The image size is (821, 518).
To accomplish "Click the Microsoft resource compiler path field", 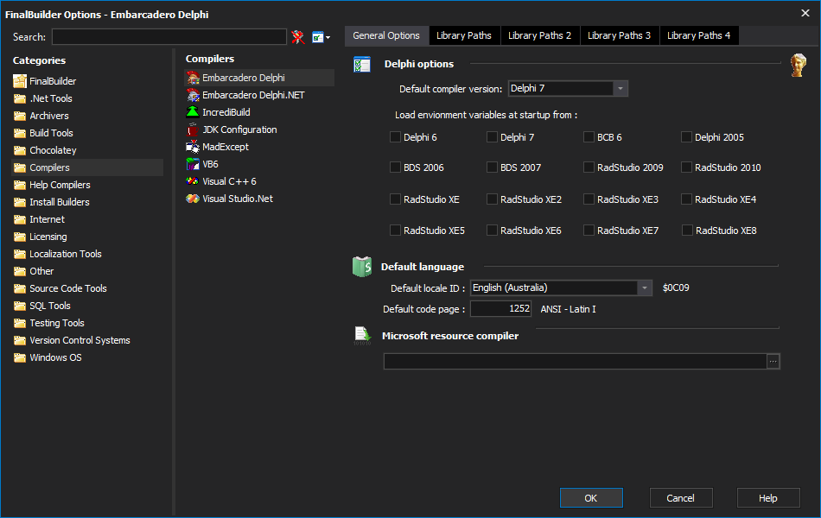I will pos(576,362).
